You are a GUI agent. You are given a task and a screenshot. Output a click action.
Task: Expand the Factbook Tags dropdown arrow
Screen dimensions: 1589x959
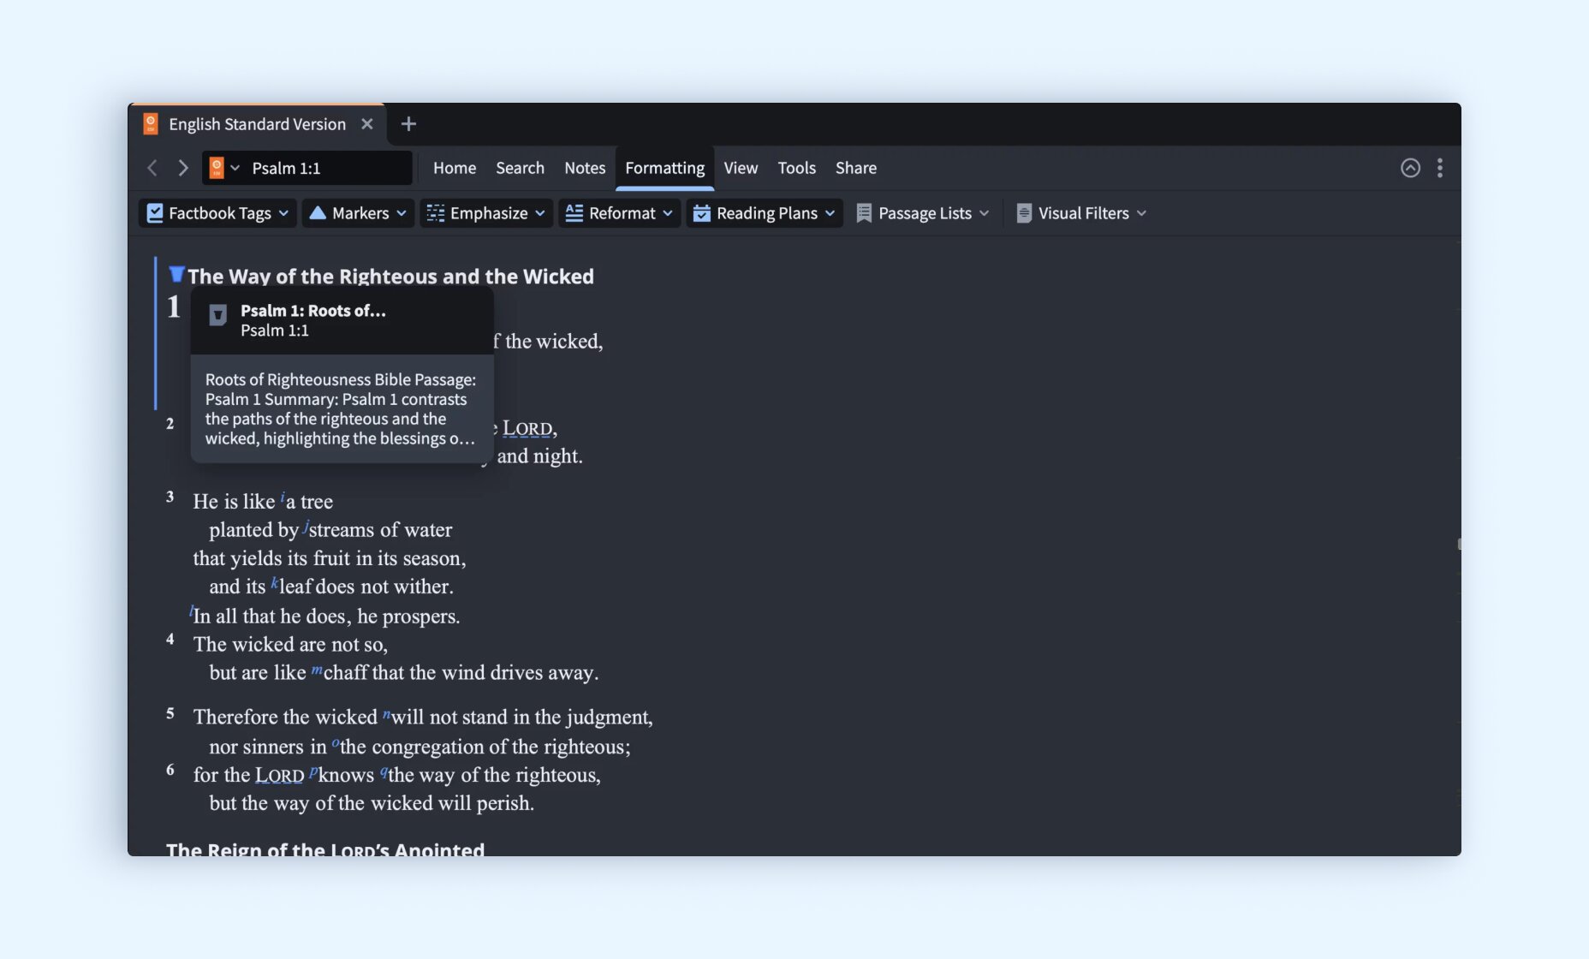[283, 213]
